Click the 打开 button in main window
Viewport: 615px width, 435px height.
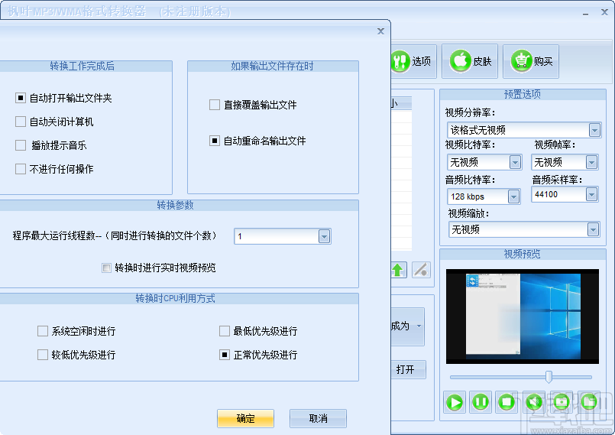[x=408, y=369]
